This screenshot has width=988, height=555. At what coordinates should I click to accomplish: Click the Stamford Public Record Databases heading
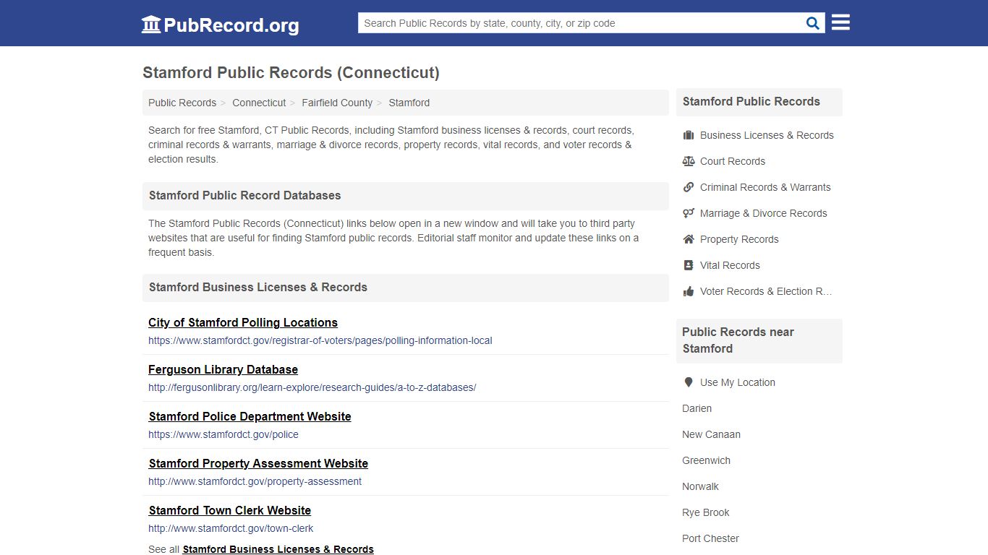coord(244,195)
